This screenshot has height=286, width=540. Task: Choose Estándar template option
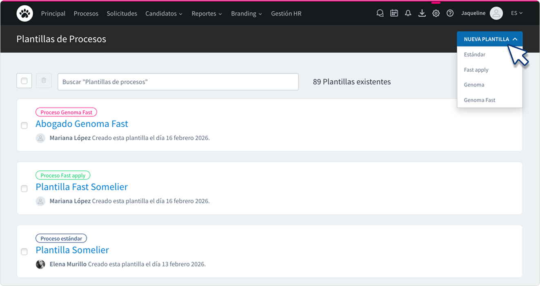474,55
